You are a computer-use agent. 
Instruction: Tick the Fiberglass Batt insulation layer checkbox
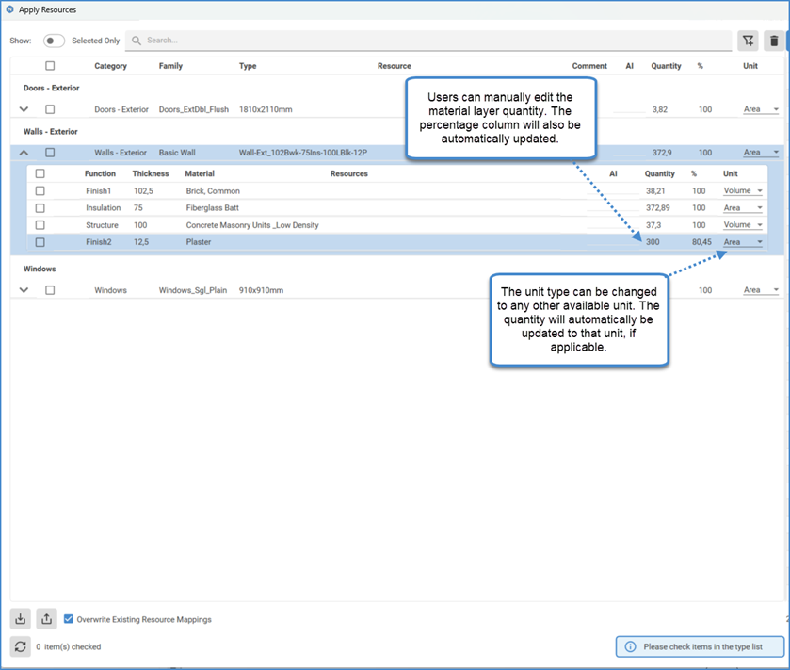tap(40, 208)
